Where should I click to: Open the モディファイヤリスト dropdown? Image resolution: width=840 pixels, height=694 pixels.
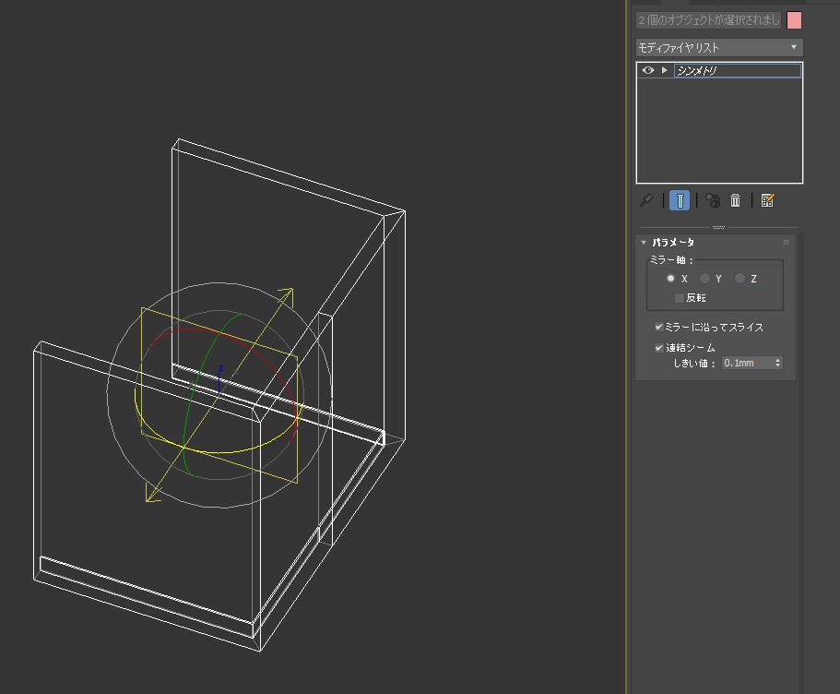[719, 47]
